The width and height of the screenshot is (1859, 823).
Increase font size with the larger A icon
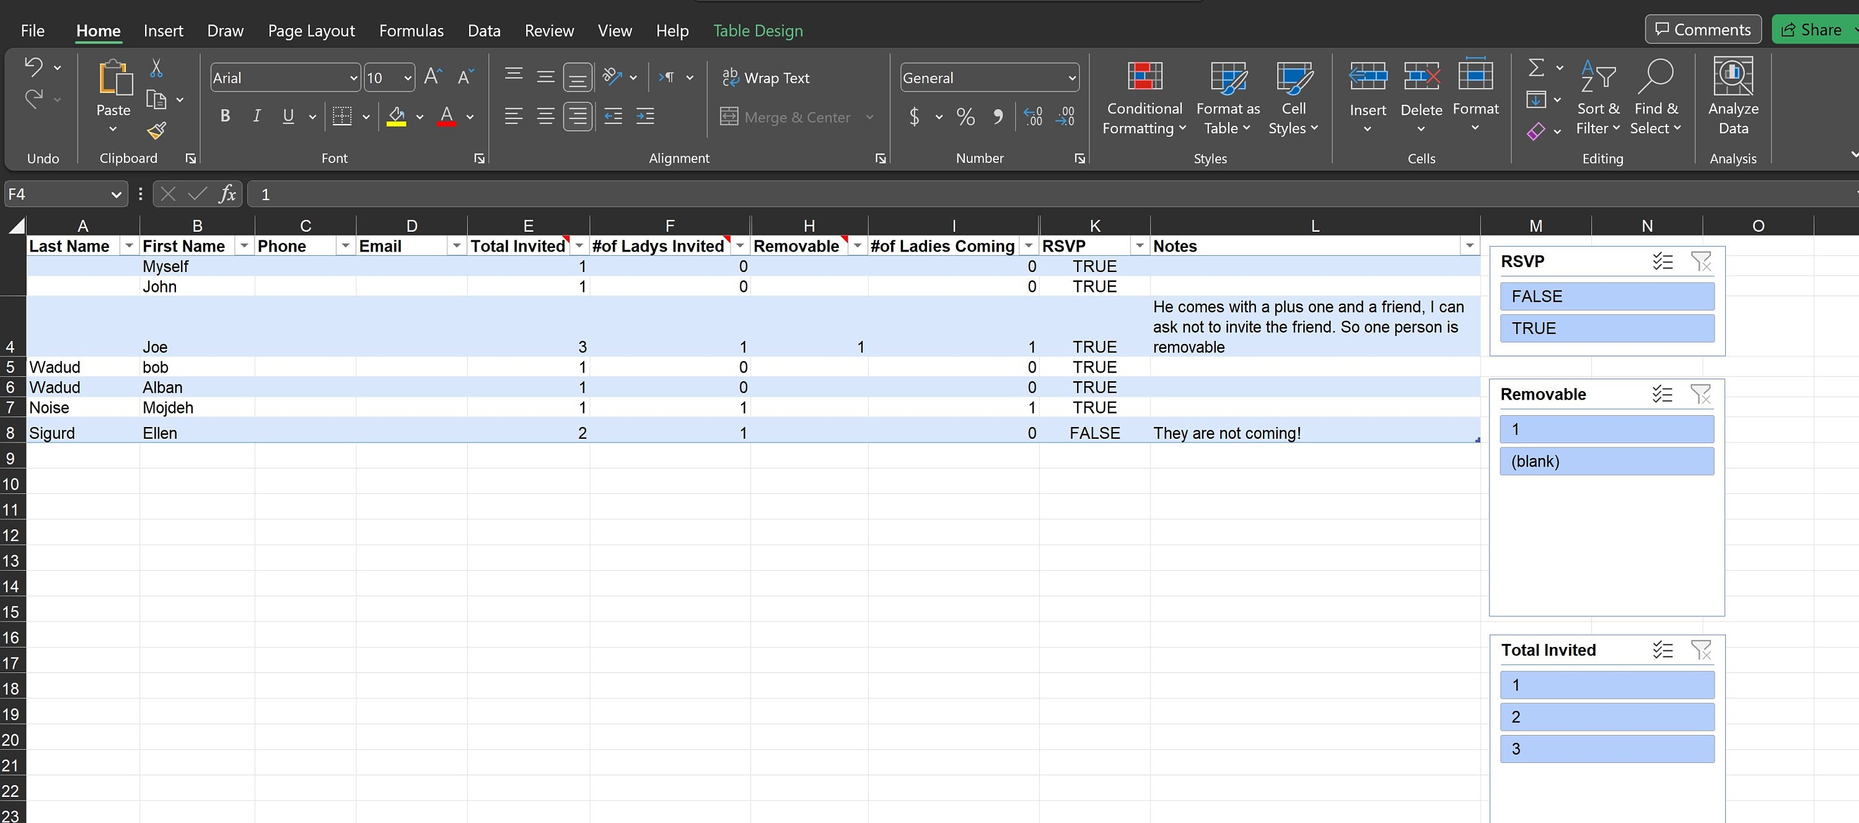(x=433, y=76)
